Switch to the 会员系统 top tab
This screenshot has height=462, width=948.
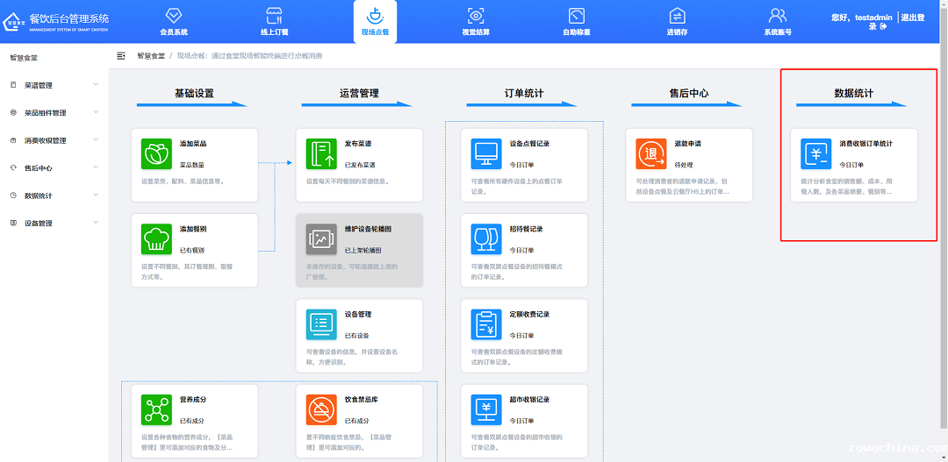pos(174,22)
